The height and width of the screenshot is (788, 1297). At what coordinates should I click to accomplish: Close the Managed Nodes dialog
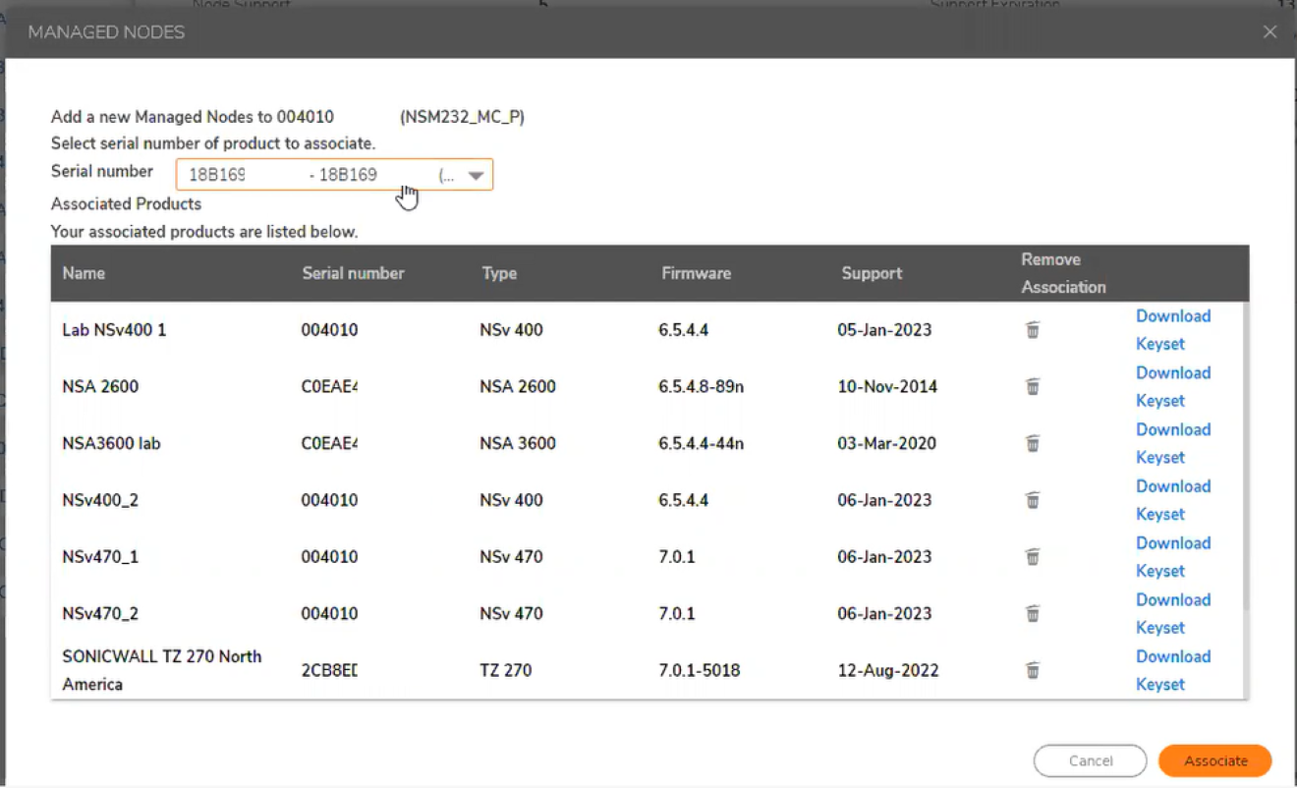click(x=1269, y=32)
